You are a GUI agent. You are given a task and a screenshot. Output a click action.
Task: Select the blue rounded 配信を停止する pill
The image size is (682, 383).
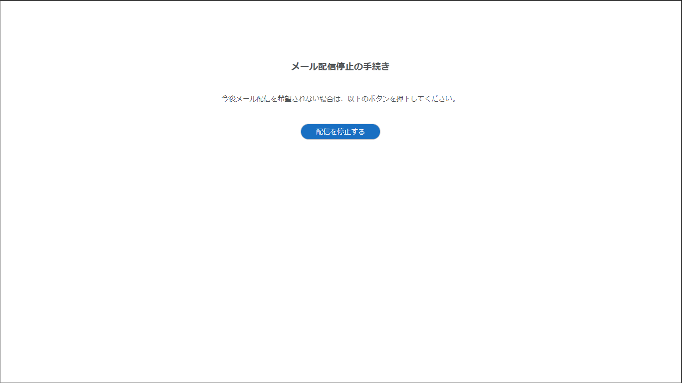coord(340,132)
